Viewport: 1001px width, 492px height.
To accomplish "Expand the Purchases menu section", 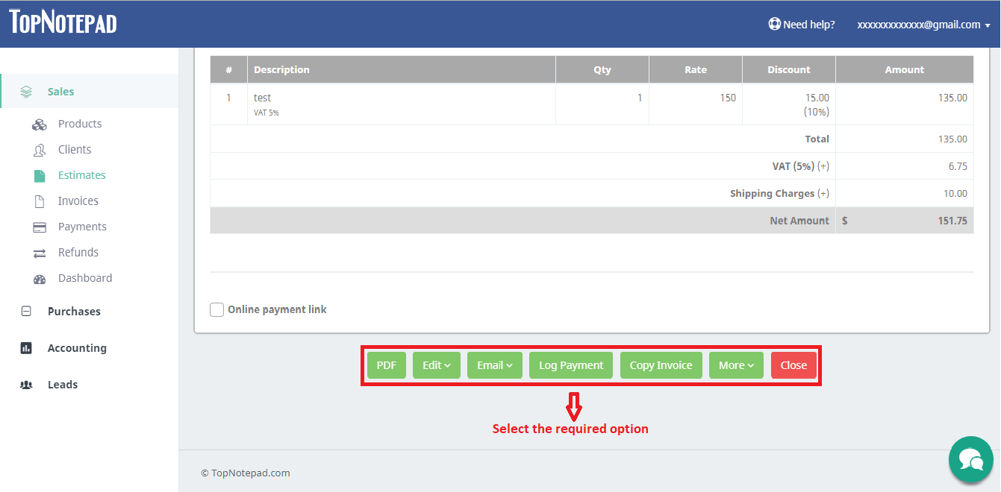I will click(x=74, y=312).
